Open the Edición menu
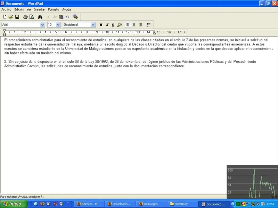This screenshot has width=278, height=208. [x=19, y=10]
